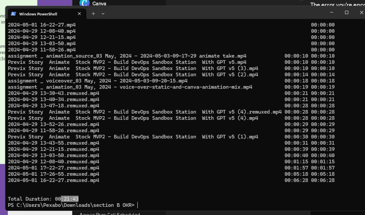Click the Canva logo icon behind the terminal

coord(85,3)
